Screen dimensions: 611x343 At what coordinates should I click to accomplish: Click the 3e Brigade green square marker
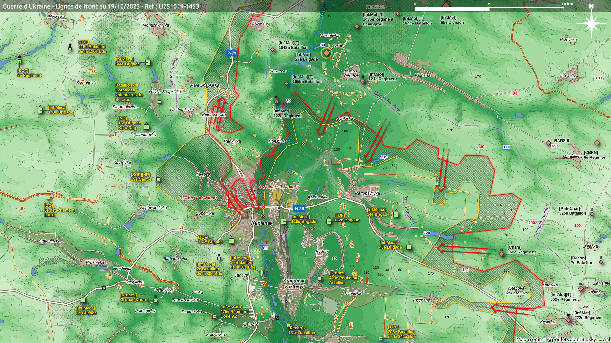pyautogui.click(x=83, y=300)
